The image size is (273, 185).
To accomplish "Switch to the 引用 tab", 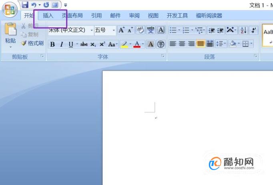I will coord(96,16).
